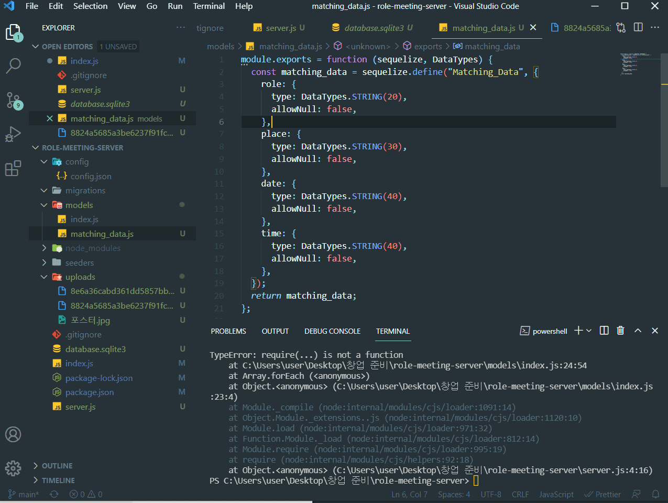Split the terminal panel
Screen dimensions: 668x503
pos(604,331)
